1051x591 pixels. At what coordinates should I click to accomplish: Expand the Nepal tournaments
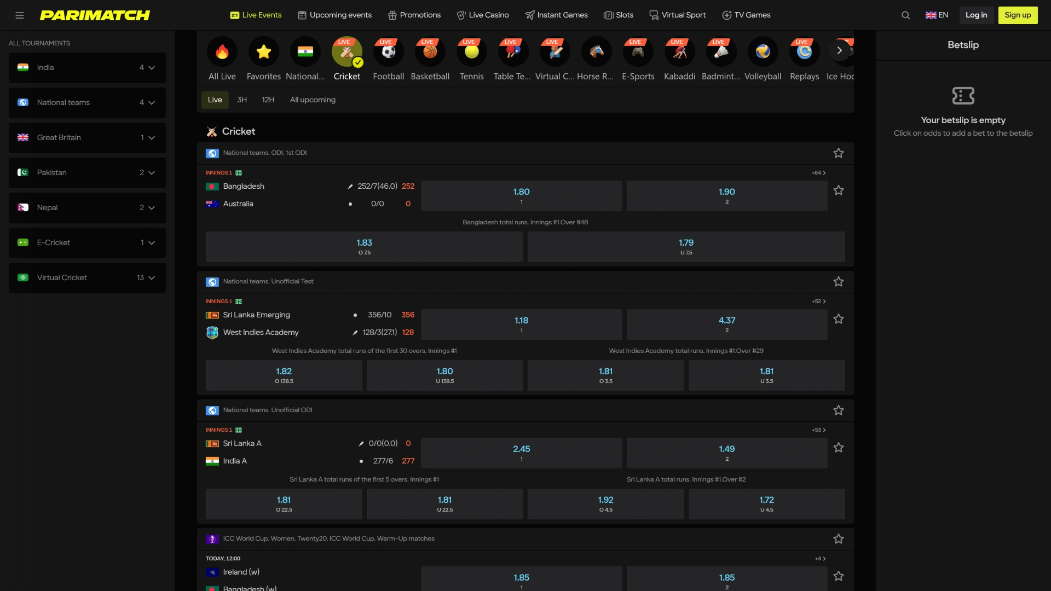(x=87, y=208)
